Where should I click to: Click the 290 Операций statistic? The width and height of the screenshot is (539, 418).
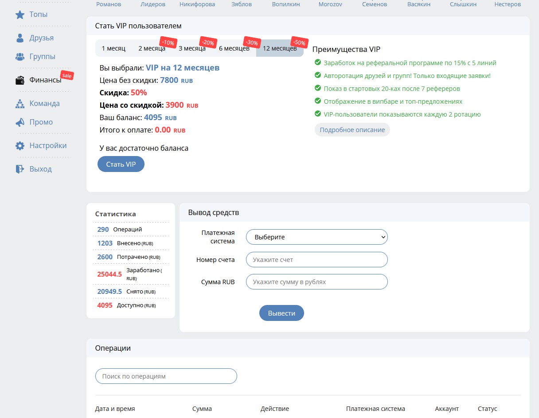click(131, 229)
